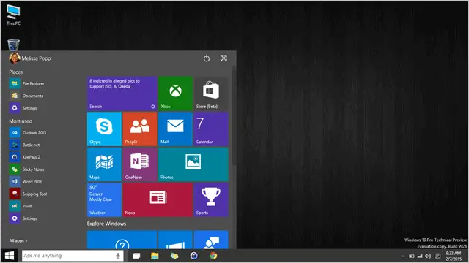Screen dimensions: 469x263
Task: Expand All apps list
Action: [18, 240]
